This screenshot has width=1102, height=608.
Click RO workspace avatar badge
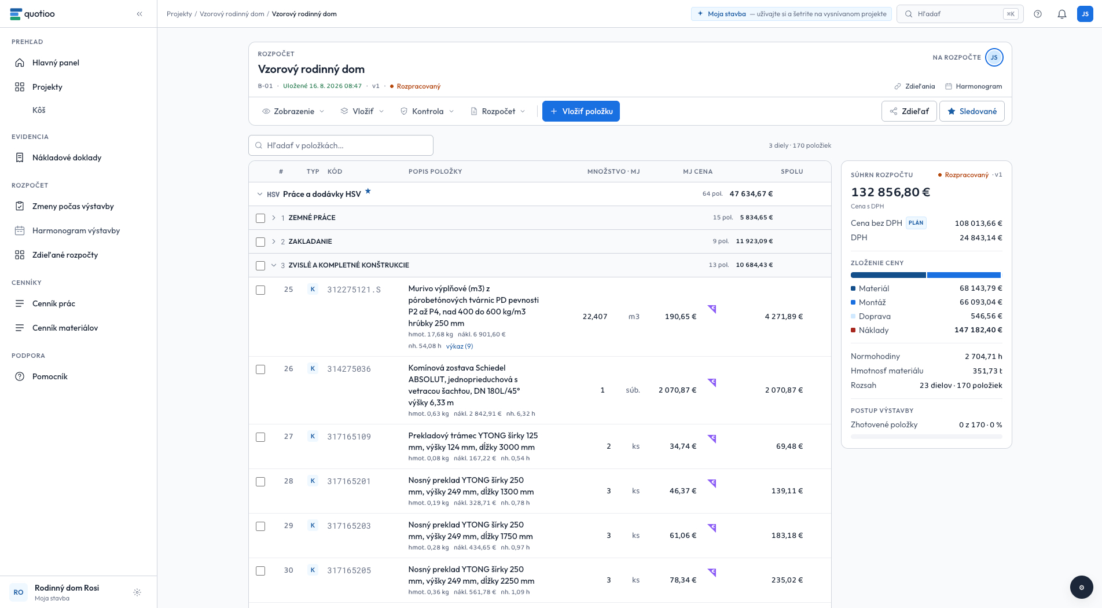pos(19,592)
